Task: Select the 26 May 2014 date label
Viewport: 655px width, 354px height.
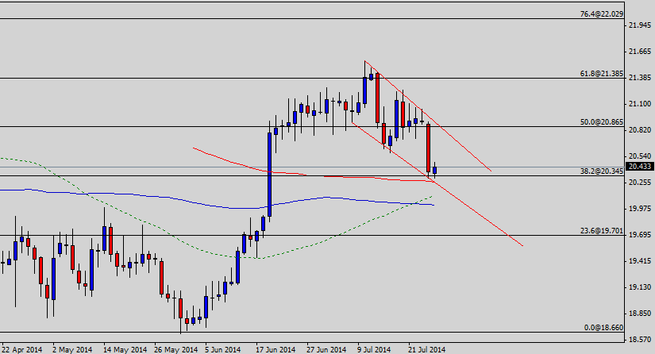Action: [175, 348]
